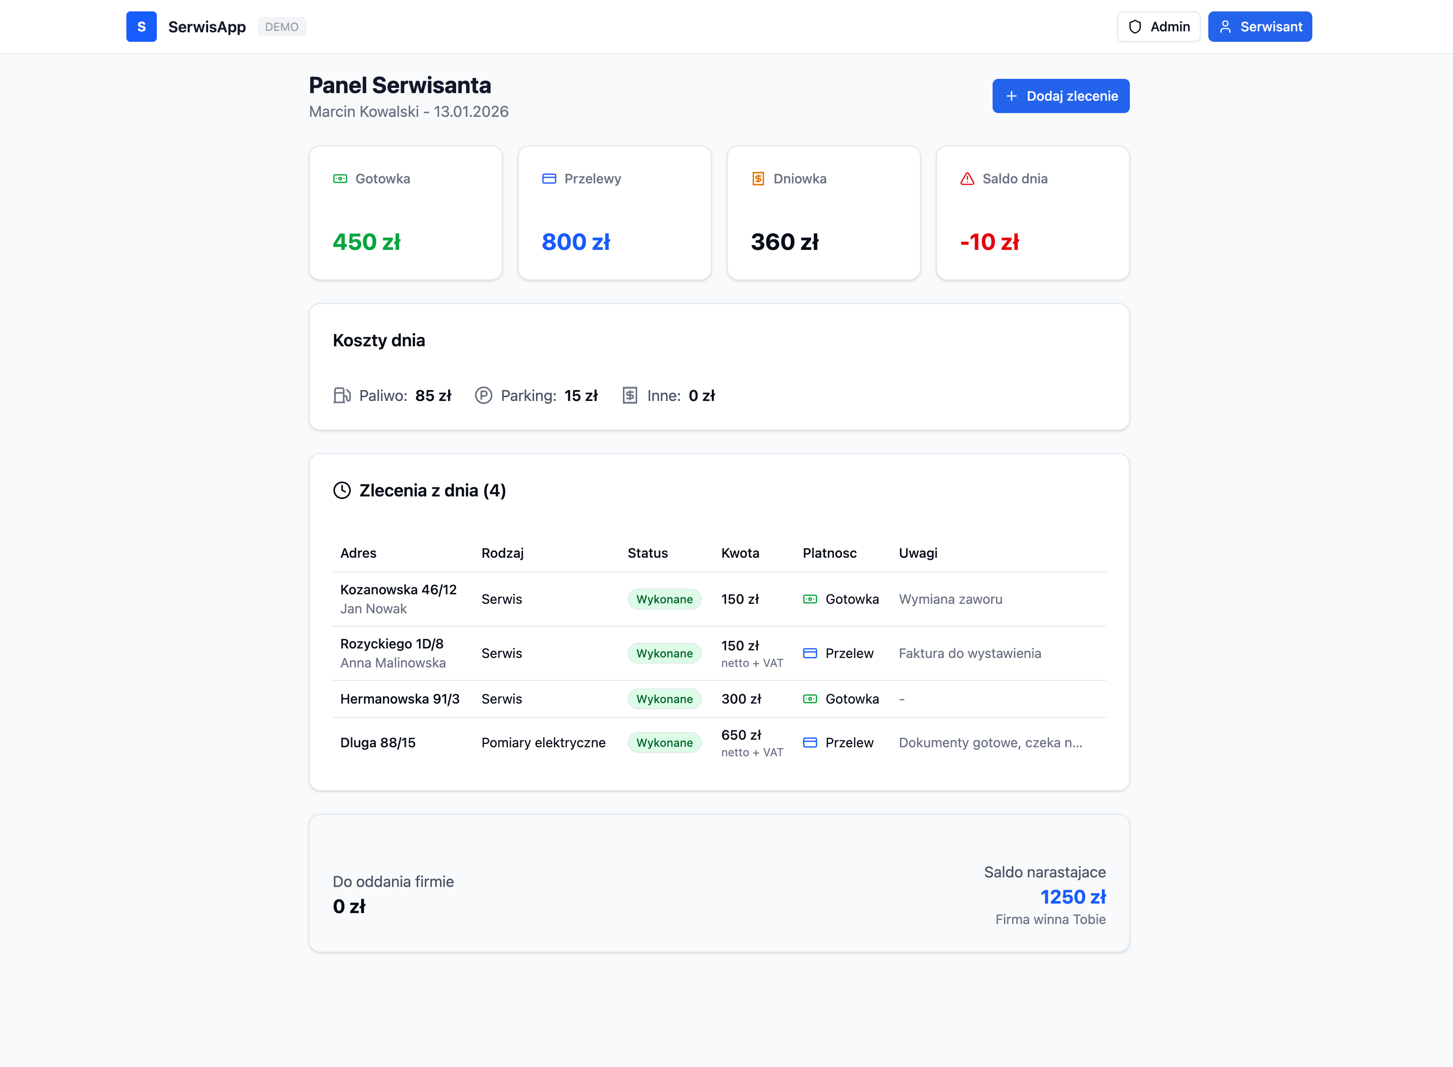Add a new order with Dodaj zlecenie
Screen dimensions: 1453x1067
coord(1061,96)
